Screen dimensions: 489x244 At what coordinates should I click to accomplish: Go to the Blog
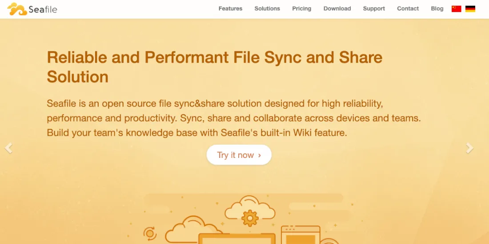point(437,9)
